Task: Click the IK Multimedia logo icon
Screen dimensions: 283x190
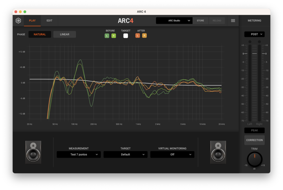Action: (x=18, y=21)
